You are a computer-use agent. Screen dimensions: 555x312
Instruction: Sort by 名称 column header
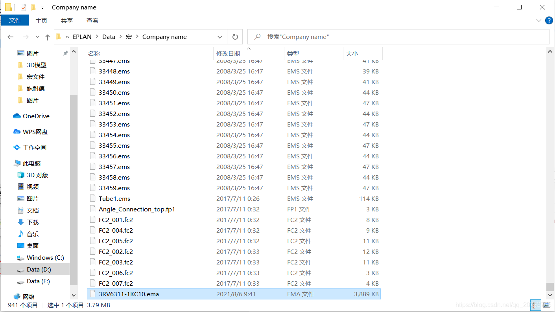(x=94, y=53)
